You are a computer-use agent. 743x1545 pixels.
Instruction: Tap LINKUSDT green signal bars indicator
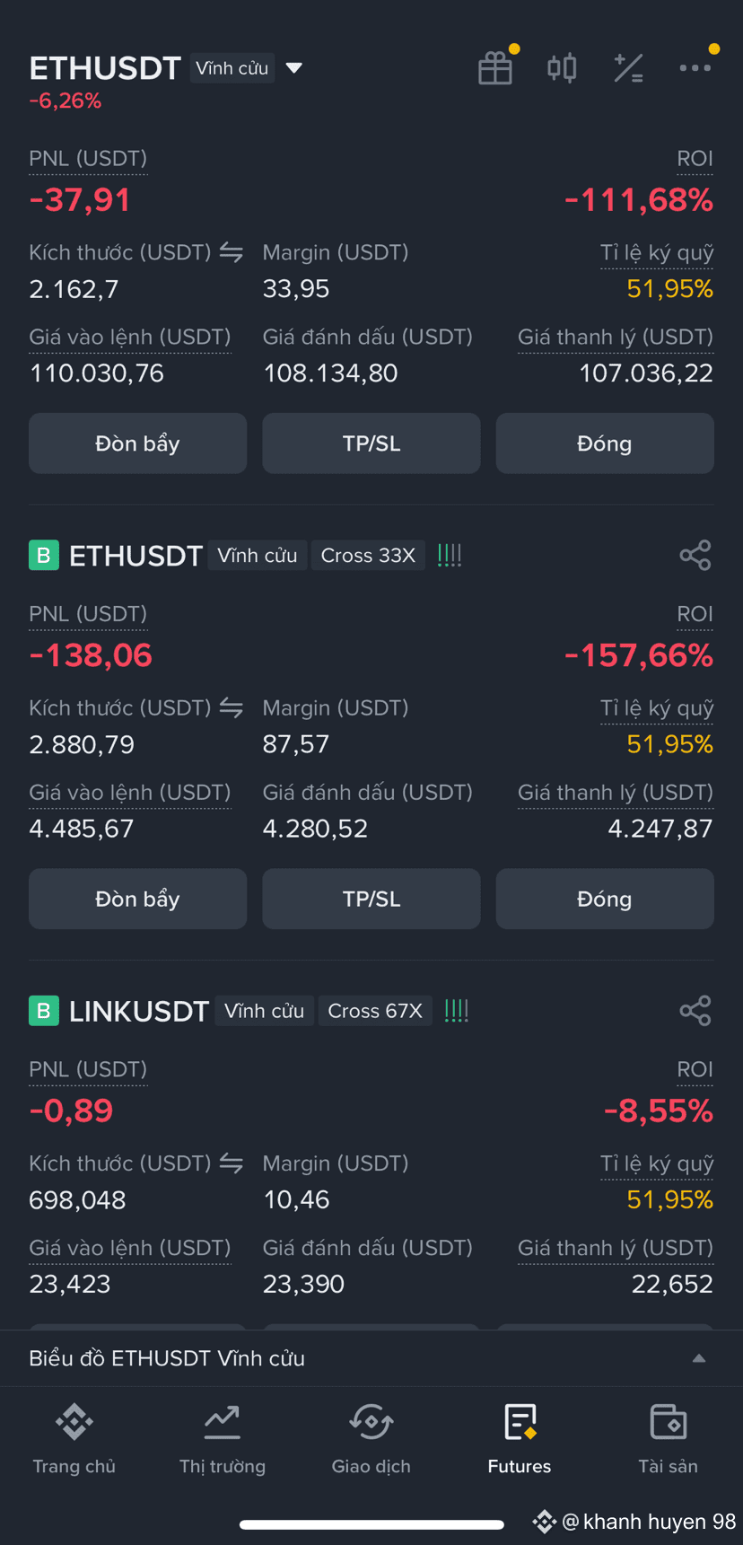(x=456, y=1011)
